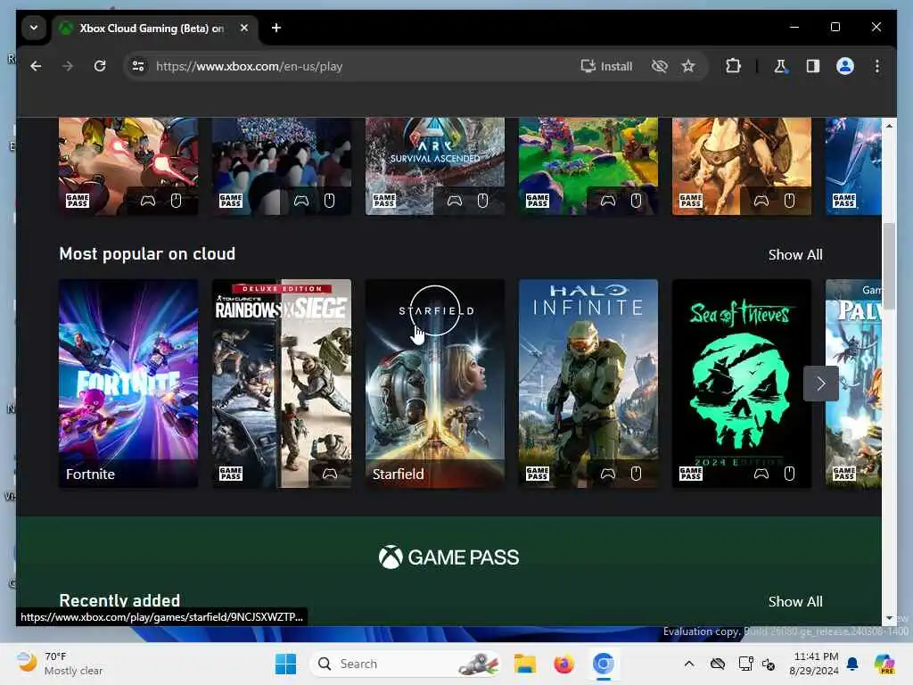Click the taskbar Search box
This screenshot has height=685, width=913.
point(406,664)
